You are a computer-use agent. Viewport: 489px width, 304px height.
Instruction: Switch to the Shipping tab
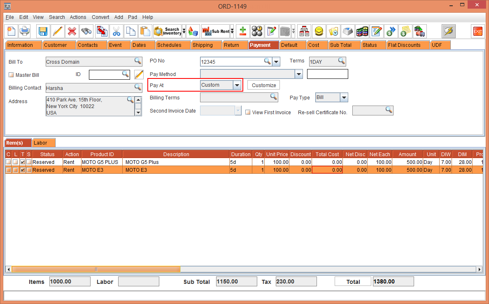(203, 45)
